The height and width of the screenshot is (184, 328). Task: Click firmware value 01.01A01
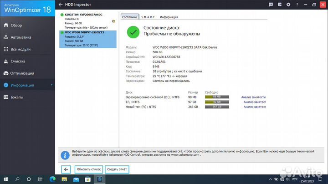(159, 61)
